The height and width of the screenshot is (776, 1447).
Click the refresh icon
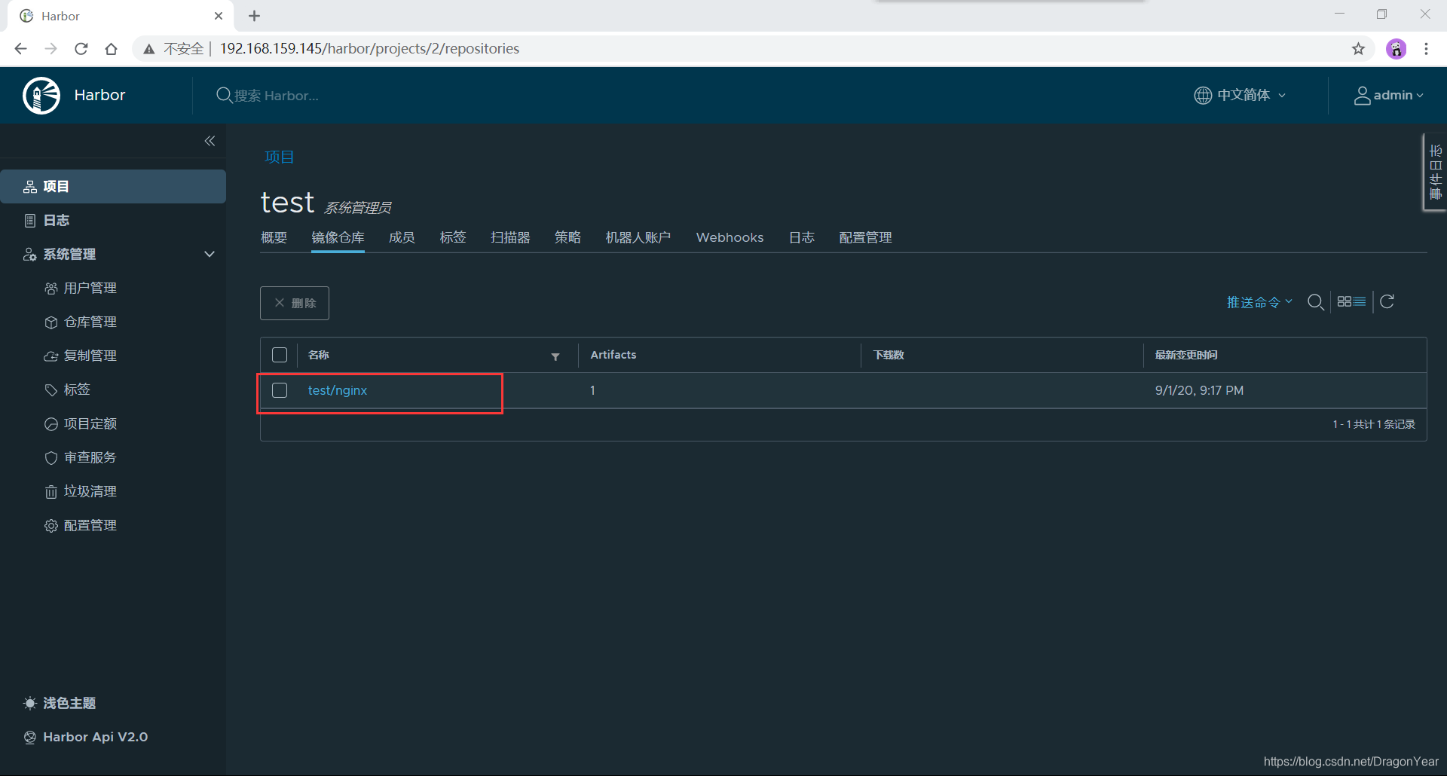(1387, 301)
